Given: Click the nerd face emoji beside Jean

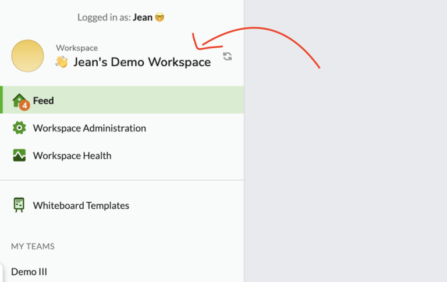Looking at the screenshot, I should tap(159, 17).
